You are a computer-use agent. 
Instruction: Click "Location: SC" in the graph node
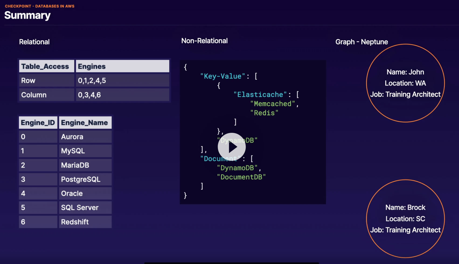(x=405, y=219)
